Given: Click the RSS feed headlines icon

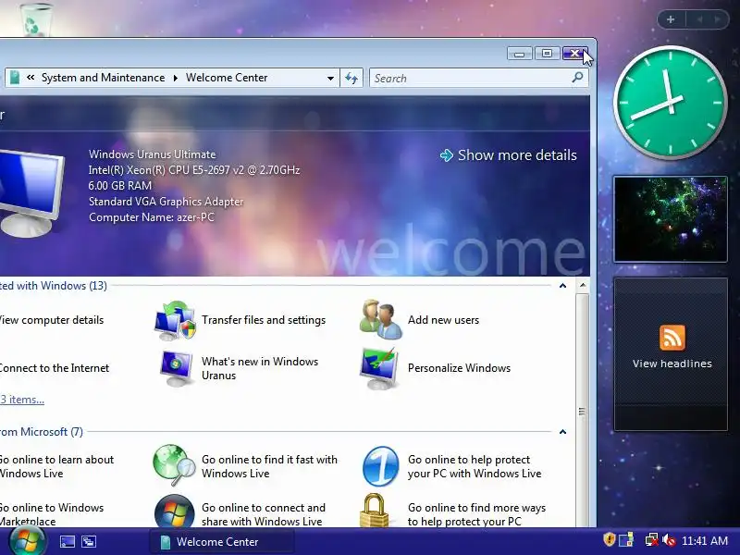Looking at the screenshot, I should click(672, 338).
